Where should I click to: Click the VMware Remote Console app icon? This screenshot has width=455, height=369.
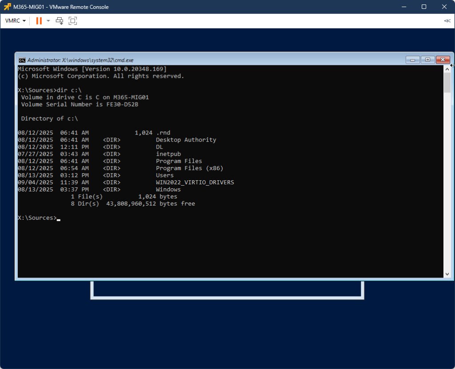7,7
